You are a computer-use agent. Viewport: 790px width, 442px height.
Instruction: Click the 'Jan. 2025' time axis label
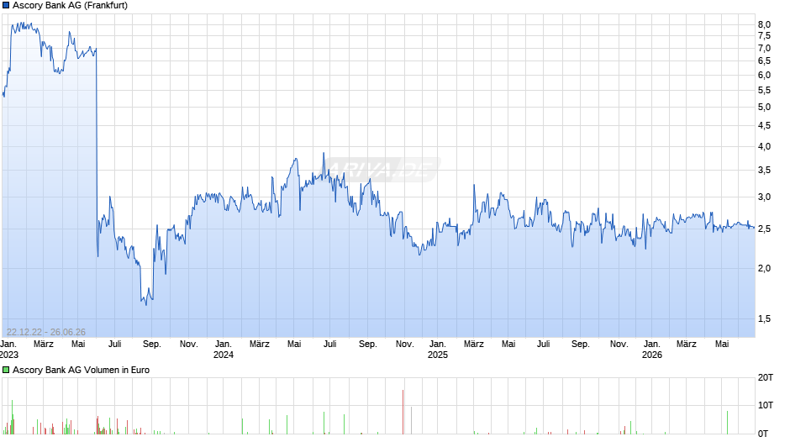coord(437,350)
